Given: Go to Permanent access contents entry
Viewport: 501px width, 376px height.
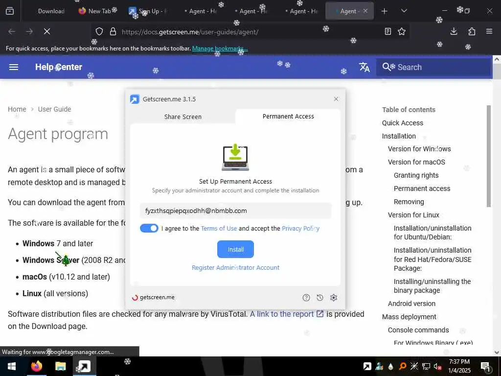Looking at the screenshot, I should (x=422, y=188).
